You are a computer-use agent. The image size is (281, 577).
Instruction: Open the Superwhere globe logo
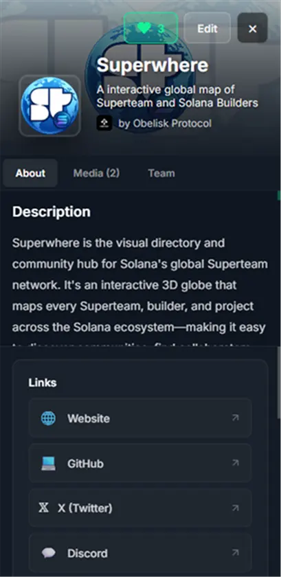point(49,106)
